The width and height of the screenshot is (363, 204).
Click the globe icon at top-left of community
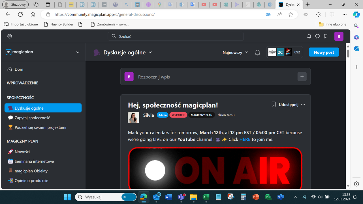[x=10, y=36]
